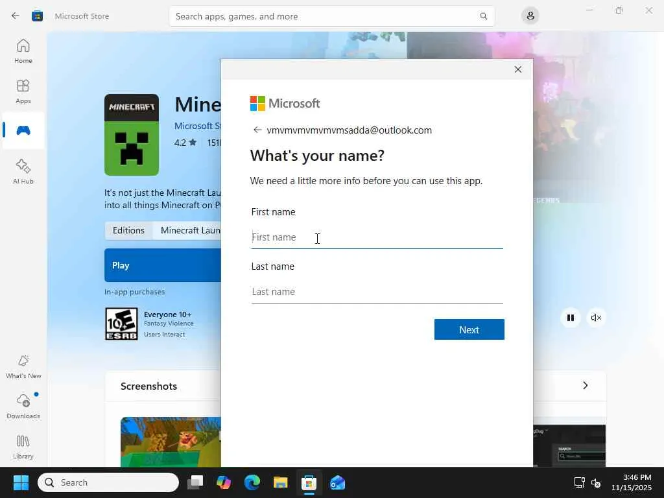This screenshot has width=664, height=498.
Task: Click the 4.2 star rating
Action: (185, 143)
